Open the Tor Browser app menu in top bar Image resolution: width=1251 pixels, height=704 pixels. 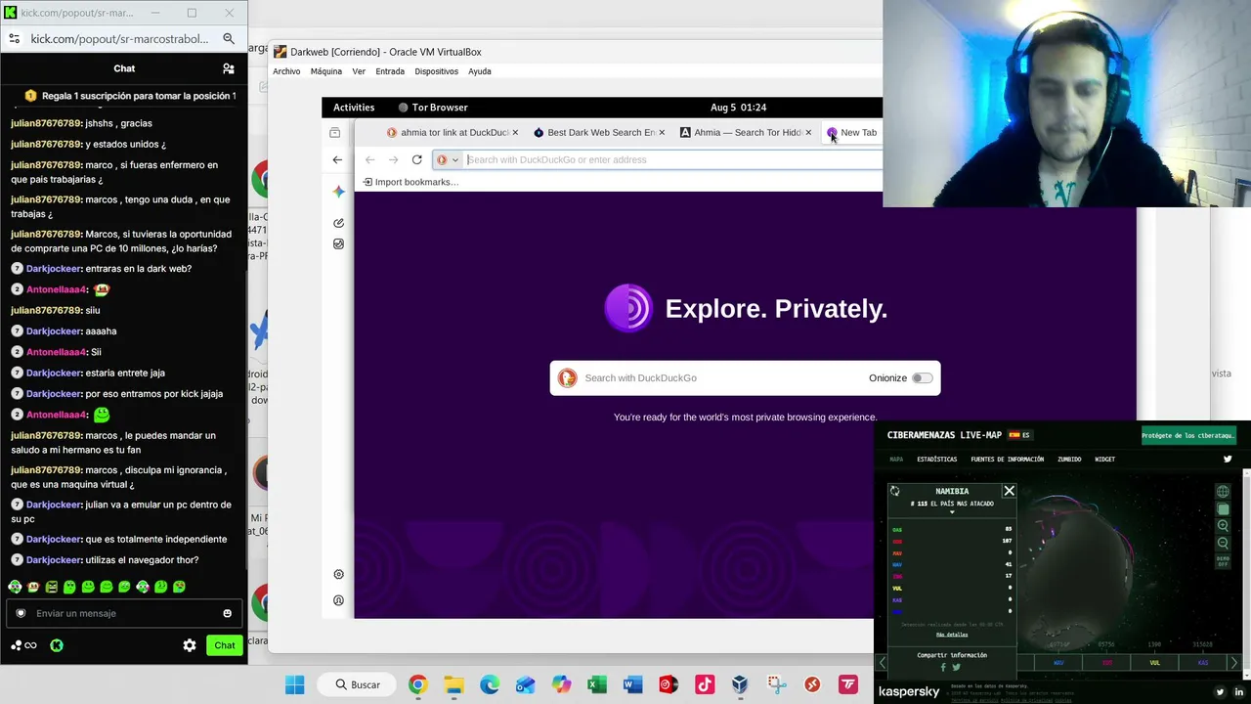[x=433, y=108]
